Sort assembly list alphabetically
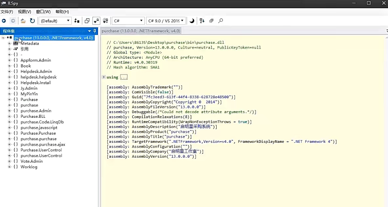Viewport: 388px width, 207px height. tap(202, 21)
